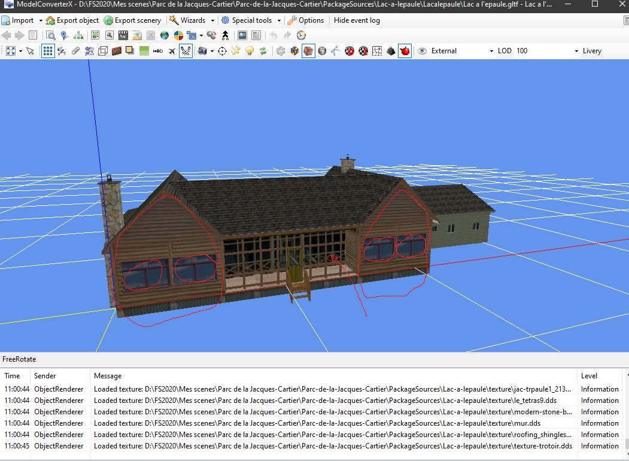Click the grey forward arrow icon
The width and height of the screenshot is (629, 461).
pyautogui.click(x=19, y=35)
